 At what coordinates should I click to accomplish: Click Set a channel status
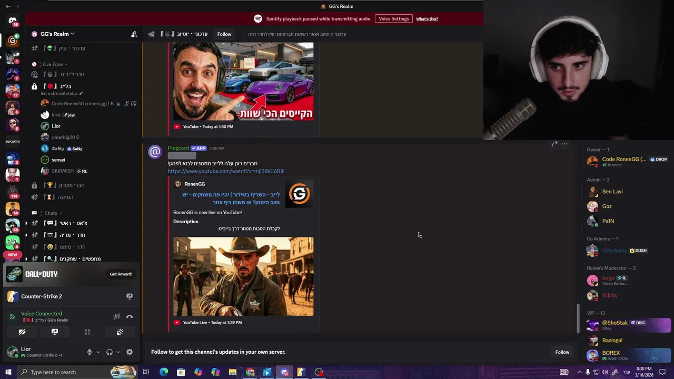[x=62, y=94]
